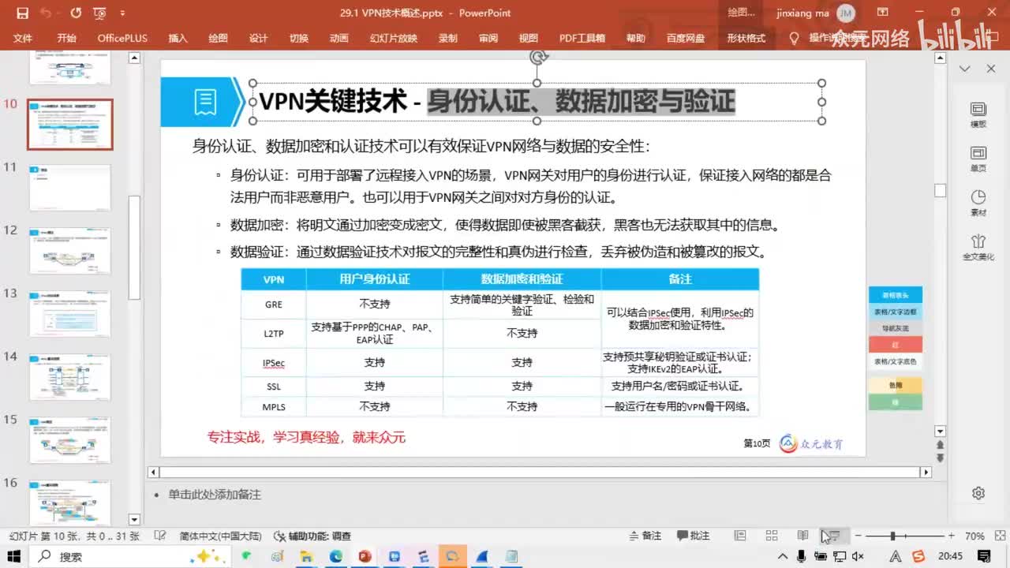Toggle the 备注 notes button in status bar
This screenshot has height=568, width=1010.
click(x=645, y=536)
